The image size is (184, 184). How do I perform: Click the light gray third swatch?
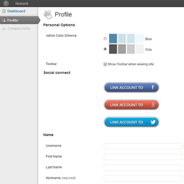point(131,49)
